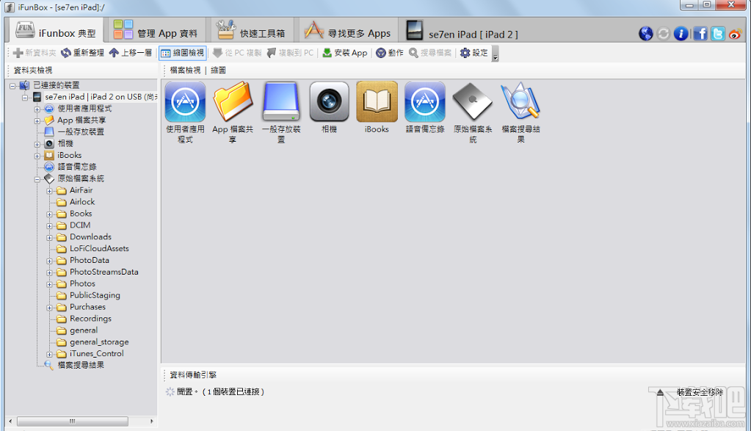Open the 管理 App 資料 tab
The height and width of the screenshot is (431, 751).
click(155, 29)
